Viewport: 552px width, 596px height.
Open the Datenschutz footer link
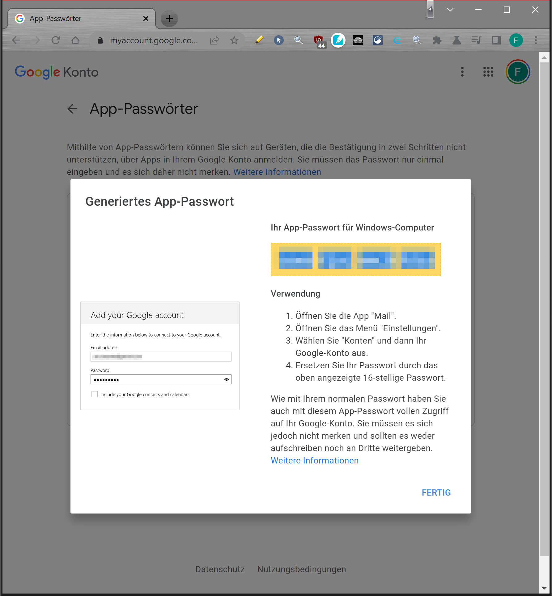coord(220,569)
